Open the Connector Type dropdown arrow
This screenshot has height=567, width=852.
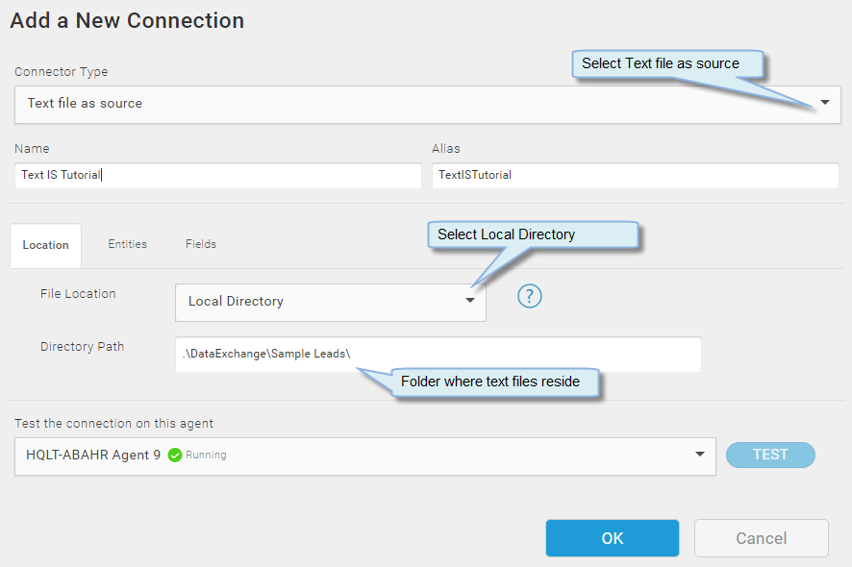[x=825, y=102]
